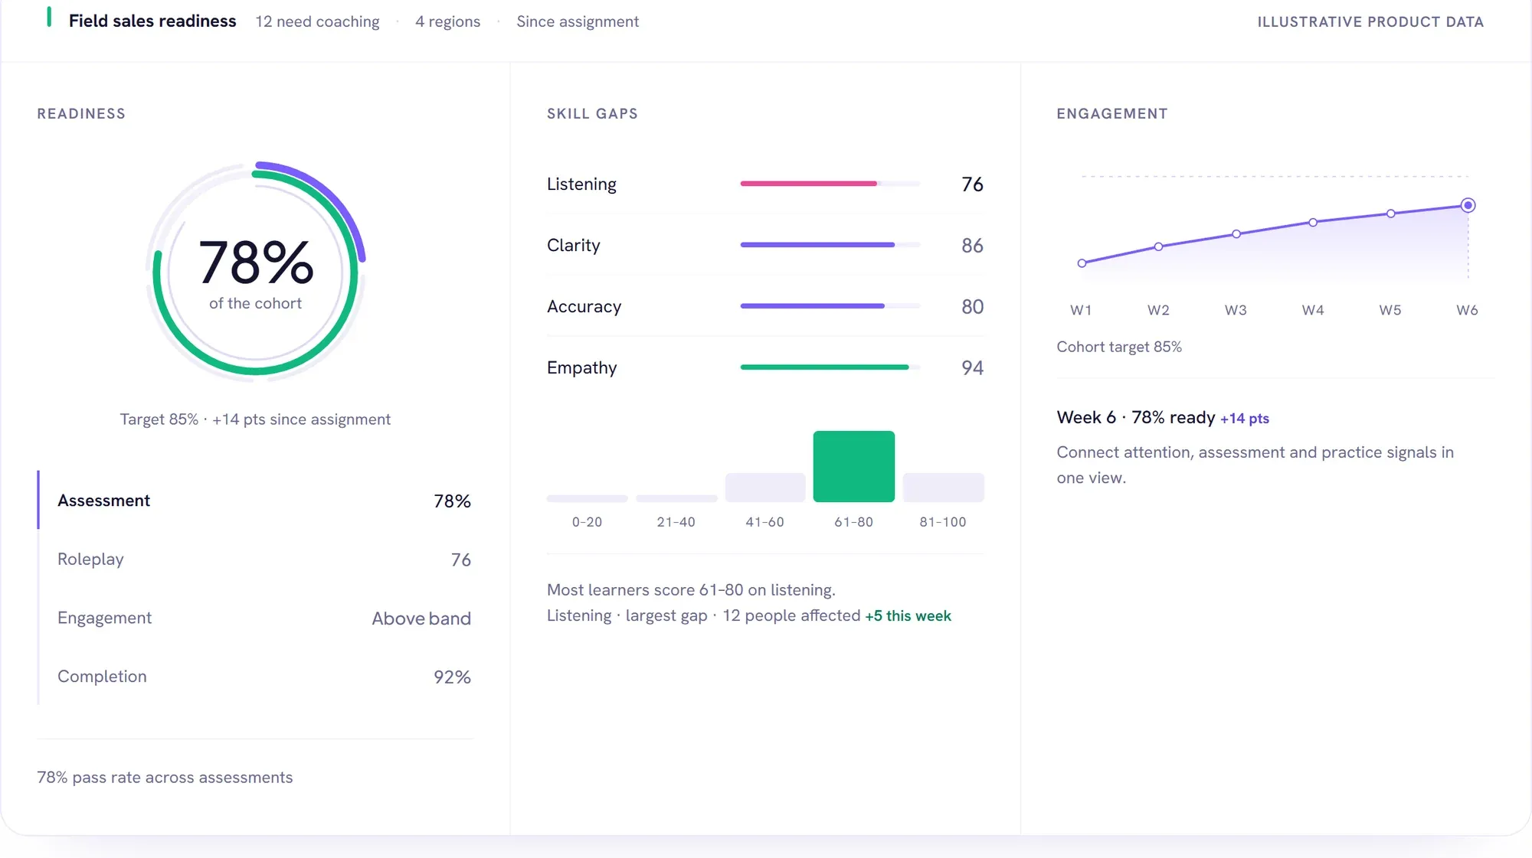This screenshot has width=1532, height=858.
Task: Click the '4 regions' header text
Action: coord(447,21)
